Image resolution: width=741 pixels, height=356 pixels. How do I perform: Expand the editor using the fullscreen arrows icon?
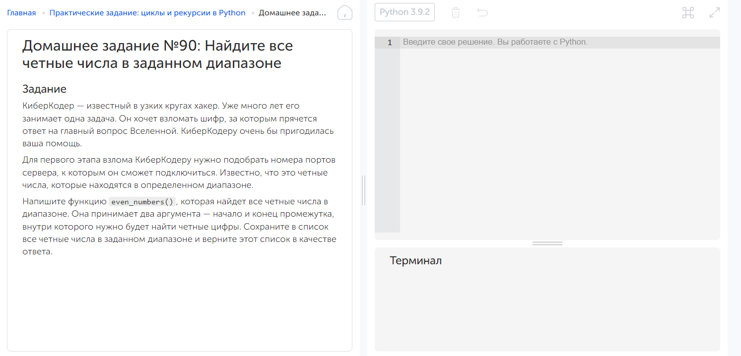714,13
